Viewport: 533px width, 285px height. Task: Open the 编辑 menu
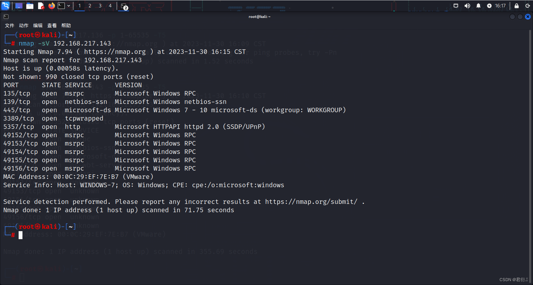coord(38,26)
